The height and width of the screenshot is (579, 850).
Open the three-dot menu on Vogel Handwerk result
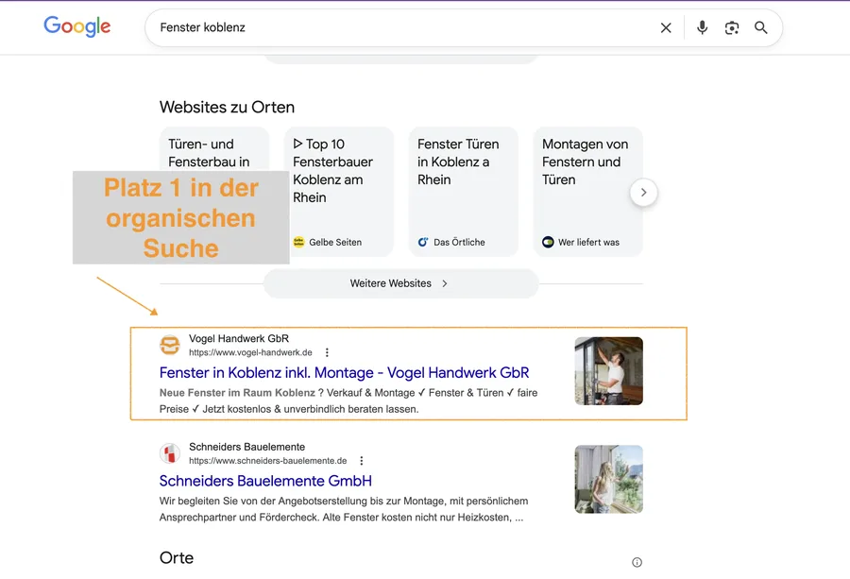[326, 351]
